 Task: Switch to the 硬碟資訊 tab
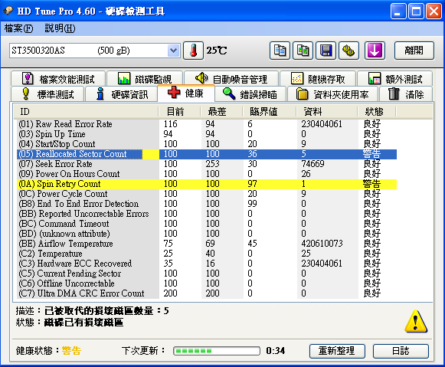pos(122,94)
